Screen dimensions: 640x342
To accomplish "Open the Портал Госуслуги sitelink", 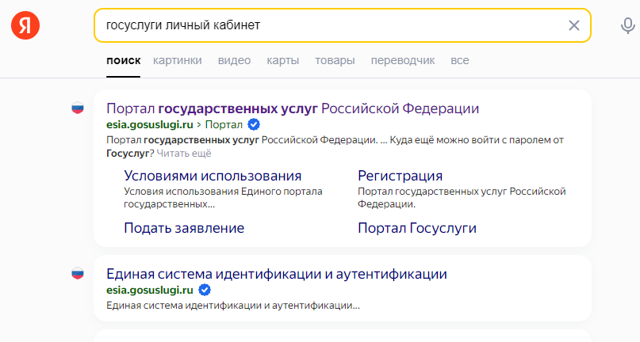I will (417, 228).
